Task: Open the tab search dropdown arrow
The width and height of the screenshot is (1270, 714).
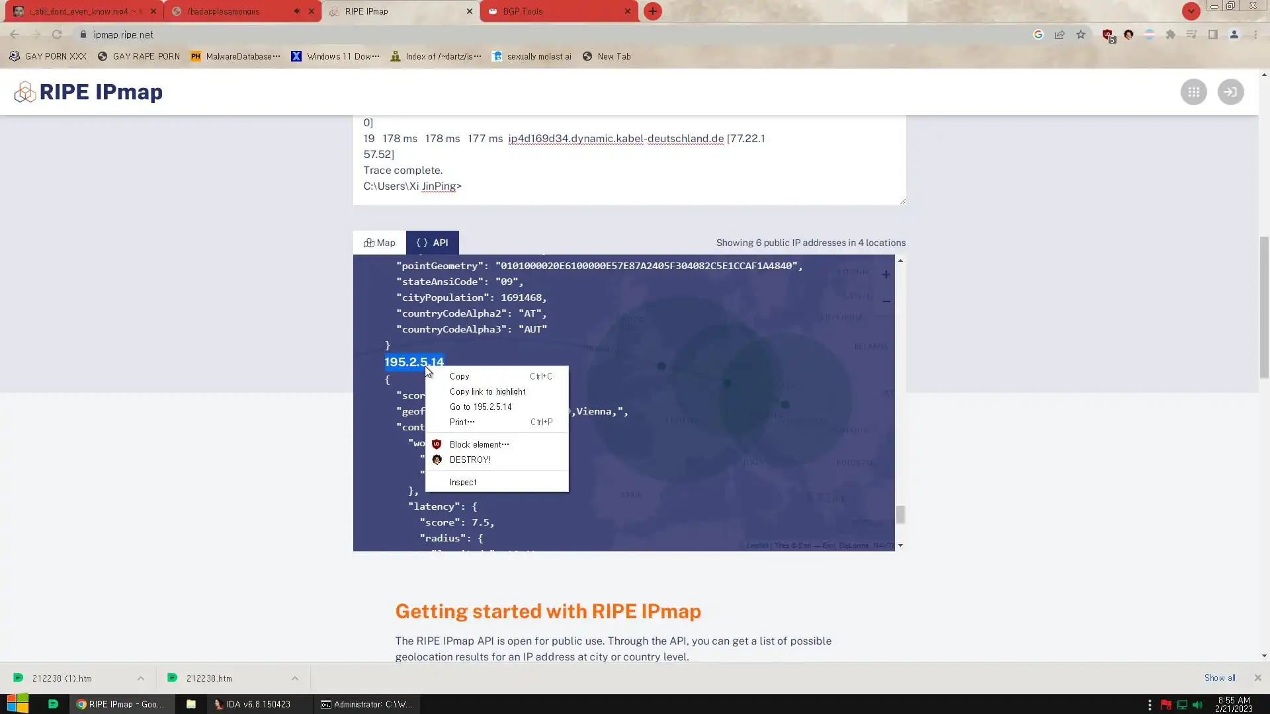Action: (1191, 11)
